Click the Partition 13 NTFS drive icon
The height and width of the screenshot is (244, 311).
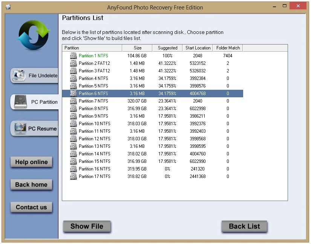74,146
